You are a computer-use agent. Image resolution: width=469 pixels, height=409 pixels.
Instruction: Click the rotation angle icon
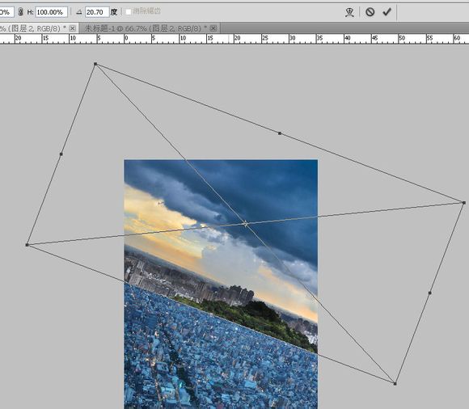[x=78, y=12]
